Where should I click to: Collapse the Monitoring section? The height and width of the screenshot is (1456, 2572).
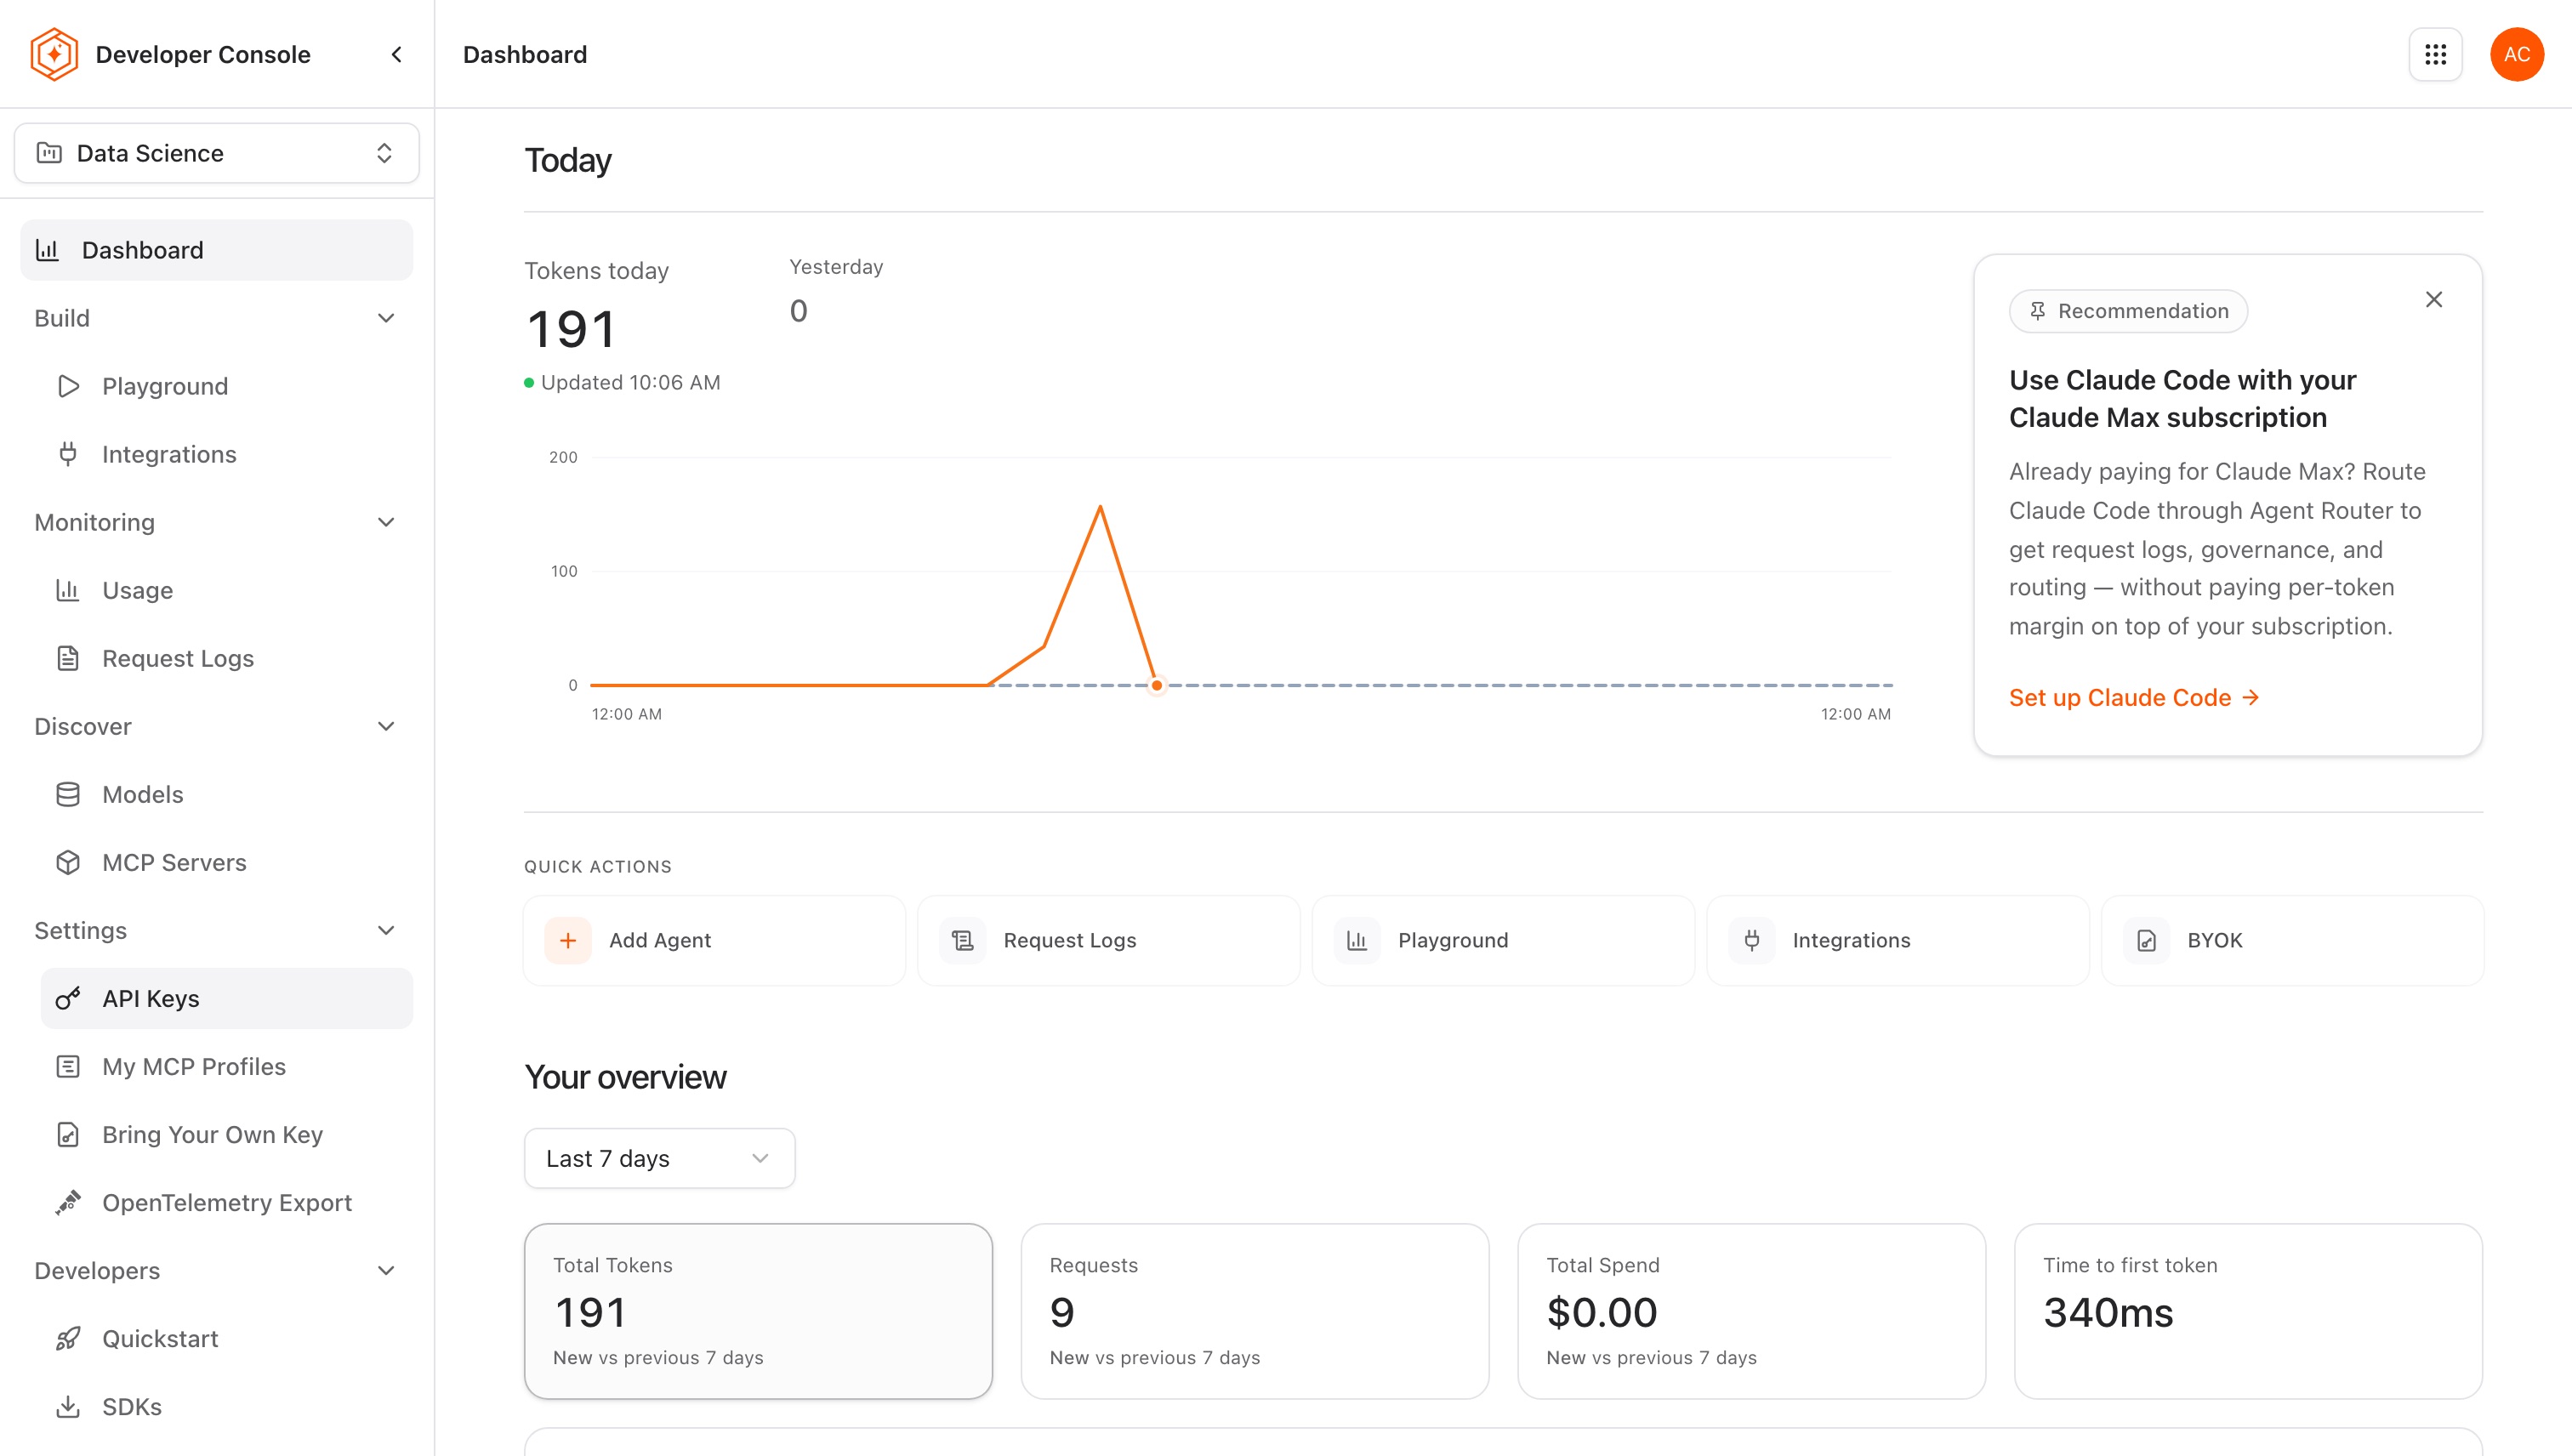pyautogui.click(x=386, y=522)
